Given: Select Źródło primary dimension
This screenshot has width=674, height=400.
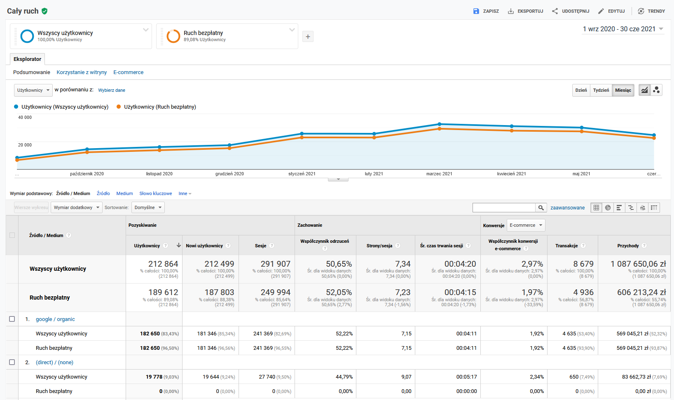Looking at the screenshot, I should (103, 193).
